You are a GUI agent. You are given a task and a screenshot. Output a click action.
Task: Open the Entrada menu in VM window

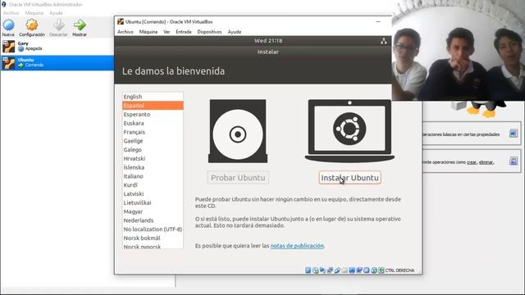tap(184, 32)
